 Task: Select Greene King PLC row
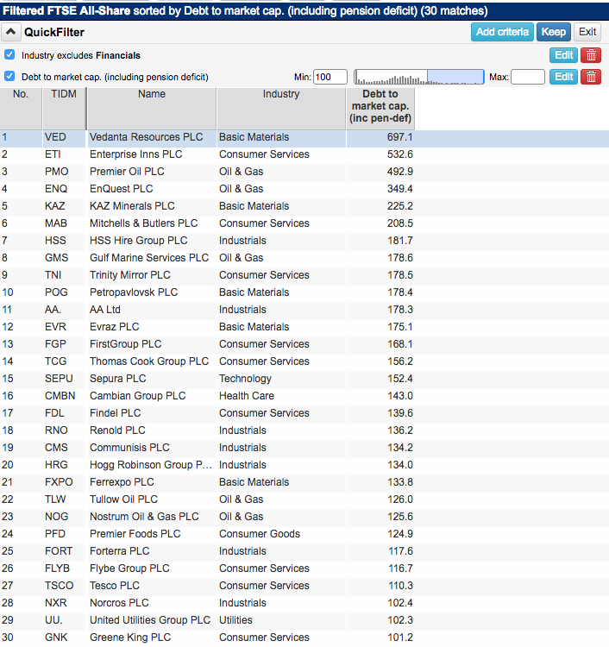coord(304,638)
